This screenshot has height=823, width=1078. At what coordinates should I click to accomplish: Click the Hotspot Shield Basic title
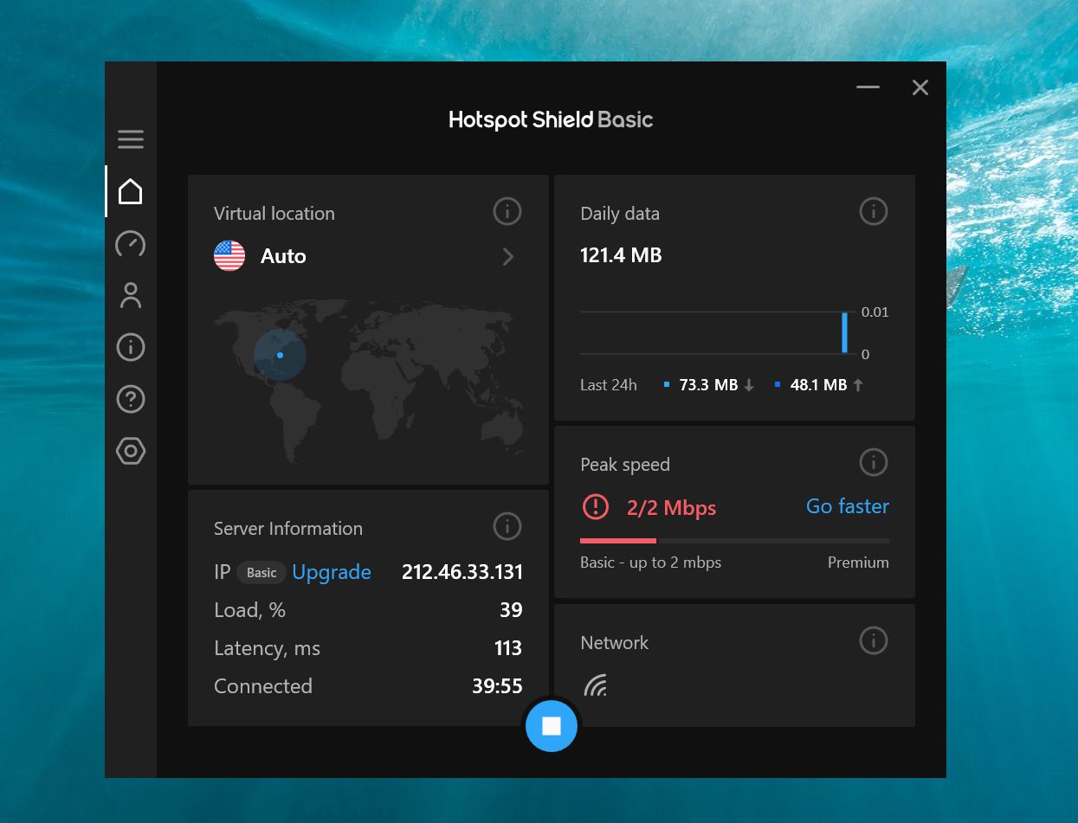click(x=551, y=120)
